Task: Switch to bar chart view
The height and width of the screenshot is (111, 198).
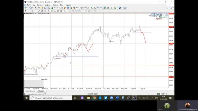Action: coord(88,8)
